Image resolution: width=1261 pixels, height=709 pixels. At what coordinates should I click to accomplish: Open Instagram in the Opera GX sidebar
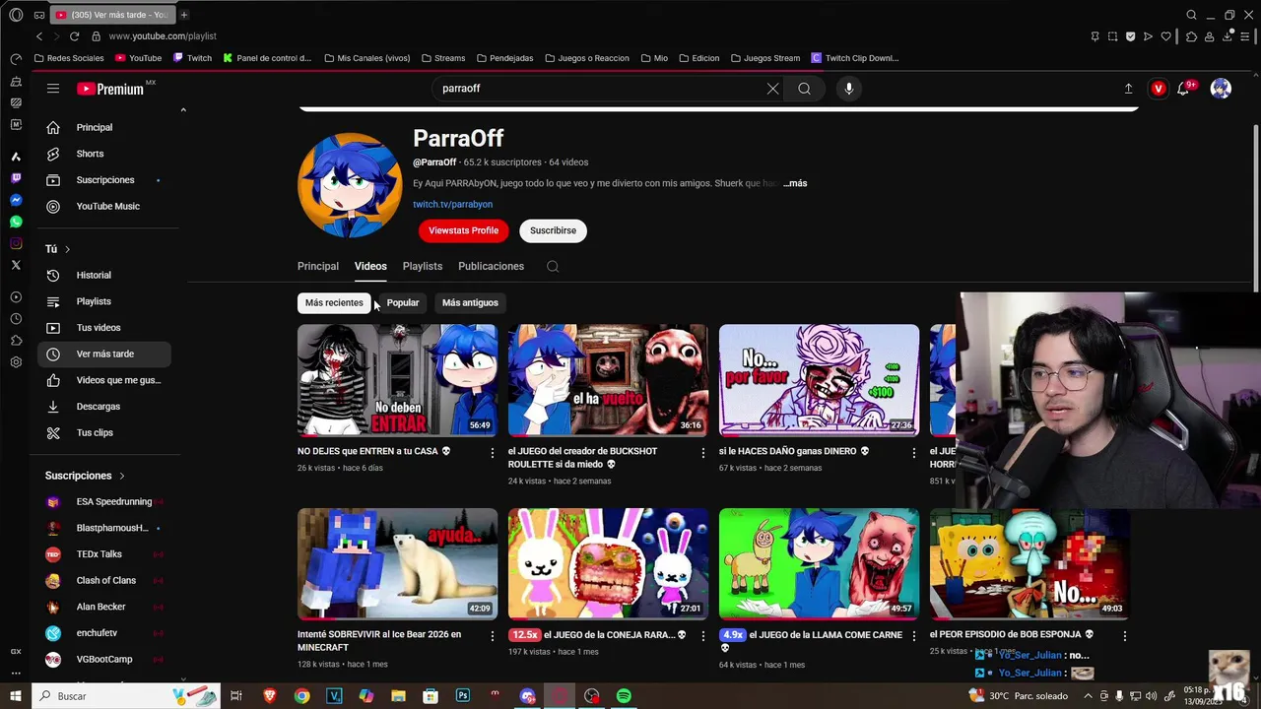16,243
